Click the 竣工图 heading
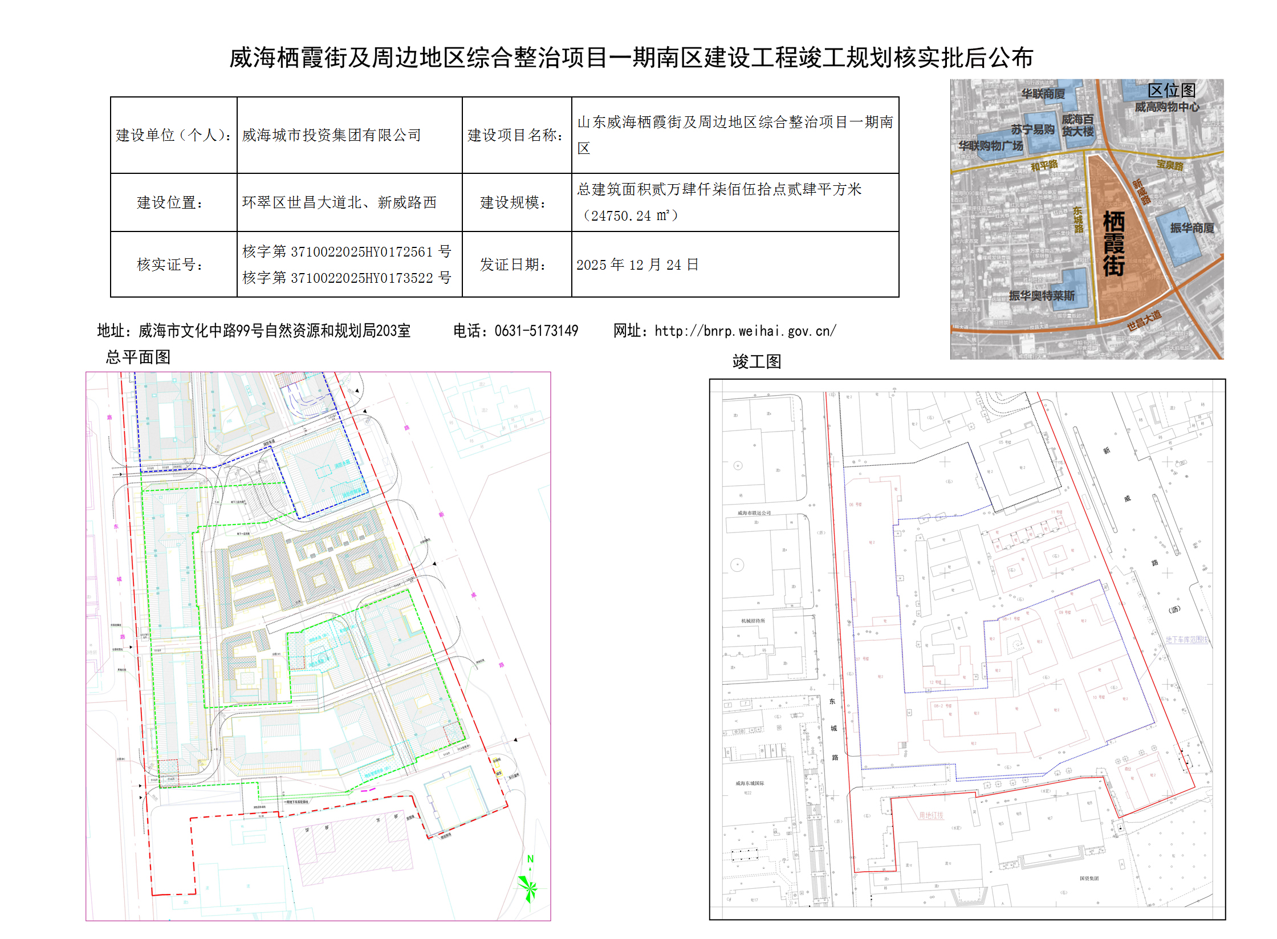This screenshot has height=939, width=1277. (x=757, y=361)
